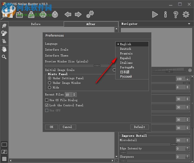Click the navigator zoom in plus icon
194x163 pixels.
pyautogui.click(x=190, y=70)
